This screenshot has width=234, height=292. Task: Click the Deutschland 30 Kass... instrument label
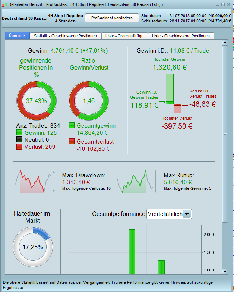(25, 18)
